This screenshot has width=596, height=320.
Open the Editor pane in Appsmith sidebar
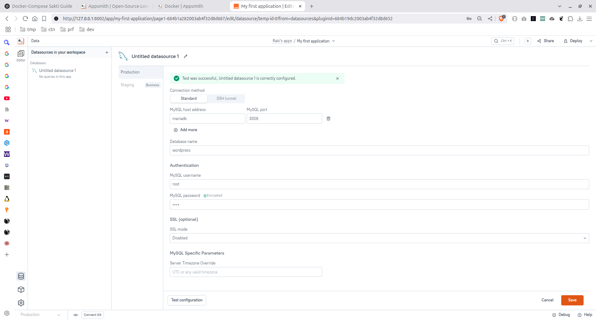21,56
